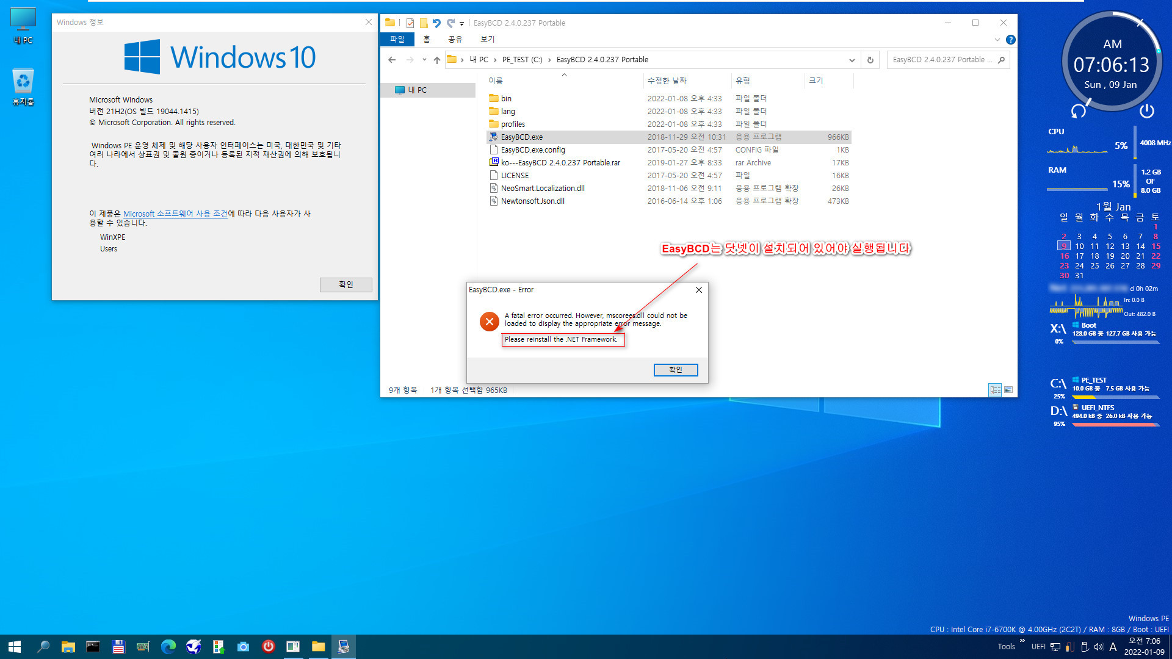The image size is (1172, 659).
Task: Open the address bar history dropdown
Action: tap(852, 60)
